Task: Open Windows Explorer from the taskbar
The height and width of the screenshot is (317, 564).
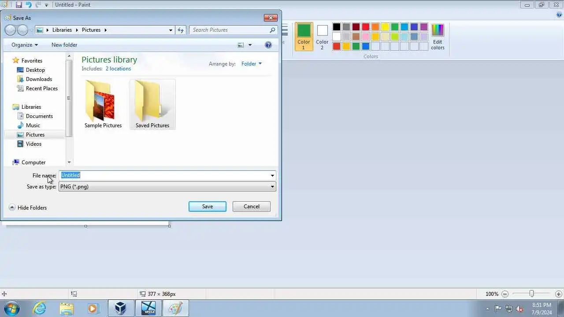Action: point(67,309)
